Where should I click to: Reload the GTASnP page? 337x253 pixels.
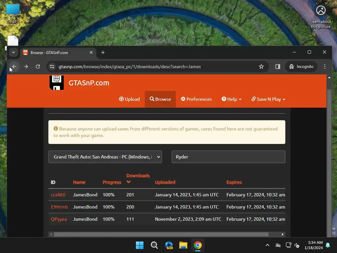point(38,67)
